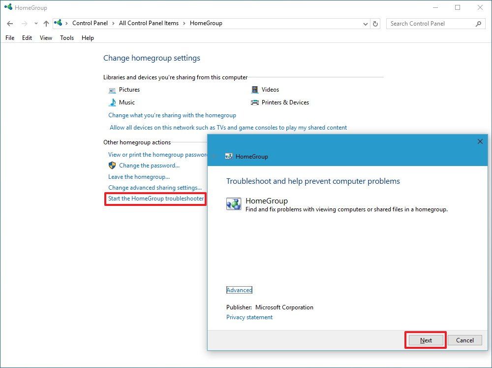Expand the address bar history dropdown
This screenshot has height=368, width=492.
[365, 24]
